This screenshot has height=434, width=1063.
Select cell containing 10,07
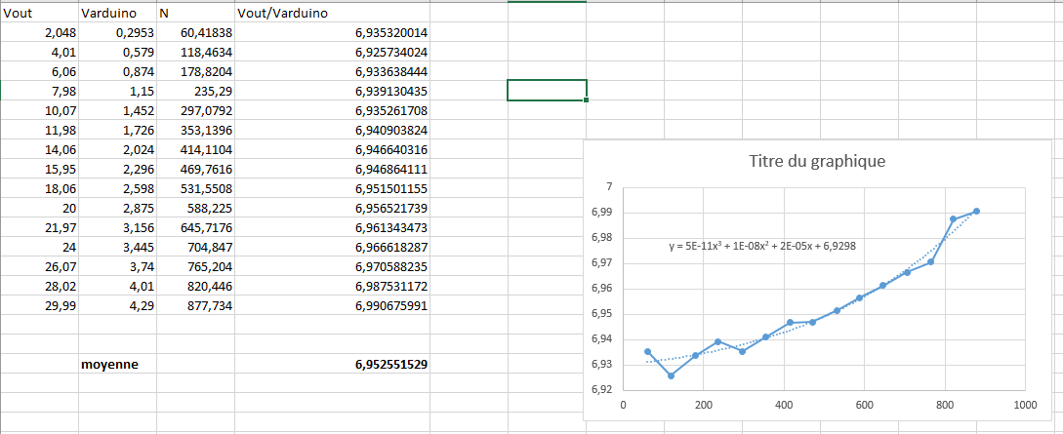coord(39,110)
